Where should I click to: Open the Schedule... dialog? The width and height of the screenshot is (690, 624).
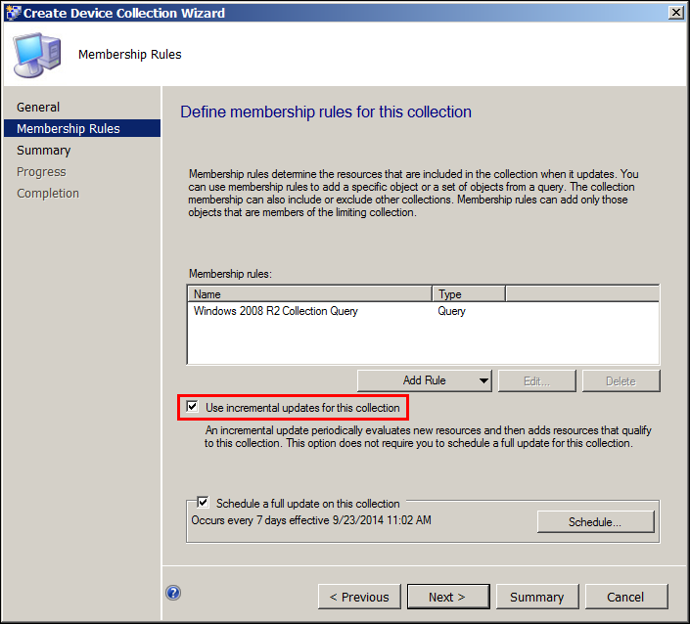tap(595, 522)
